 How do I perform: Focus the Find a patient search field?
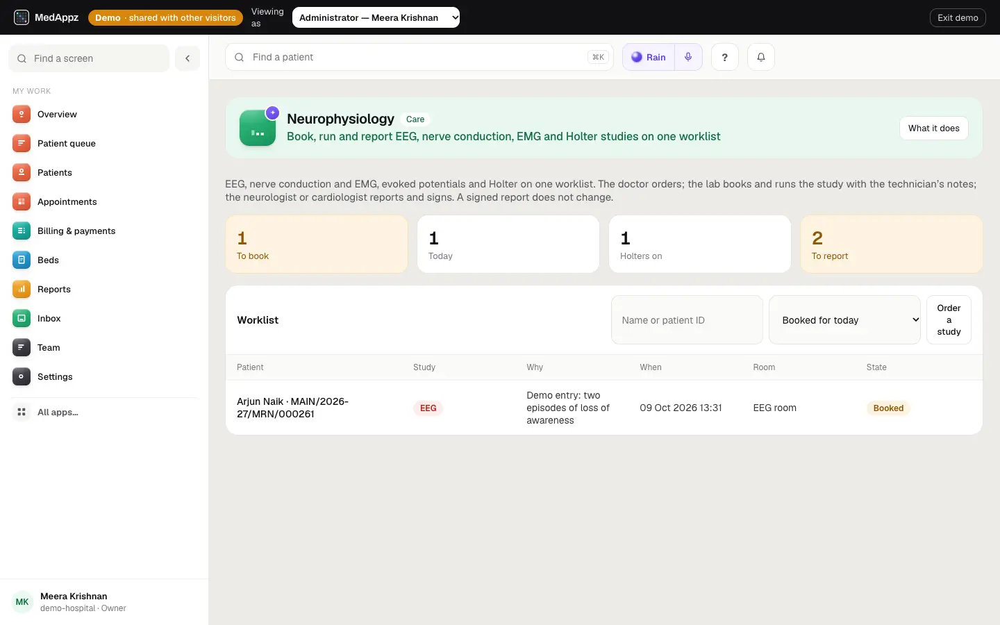(419, 57)
